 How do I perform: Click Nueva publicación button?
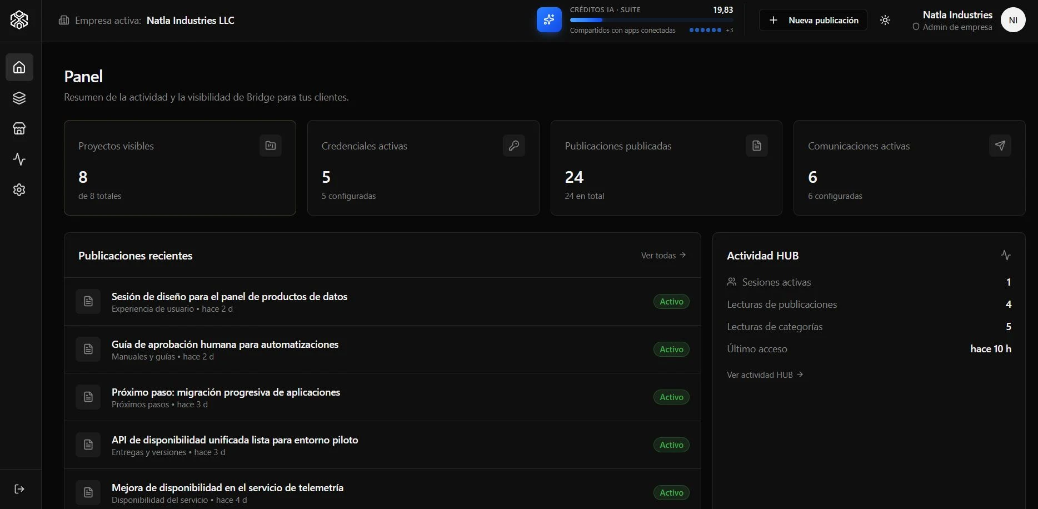[x=813, y=20]
